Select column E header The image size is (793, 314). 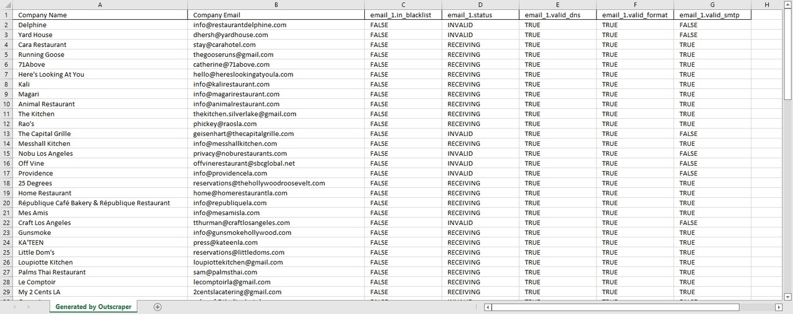tap(558, 5)
